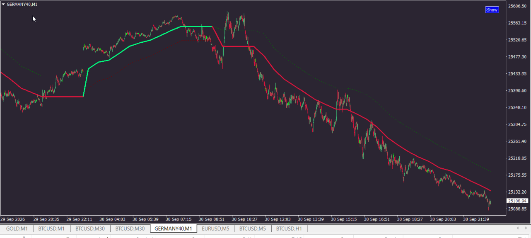Click the 25520.65 price scale label

click(x=517, y=40)
